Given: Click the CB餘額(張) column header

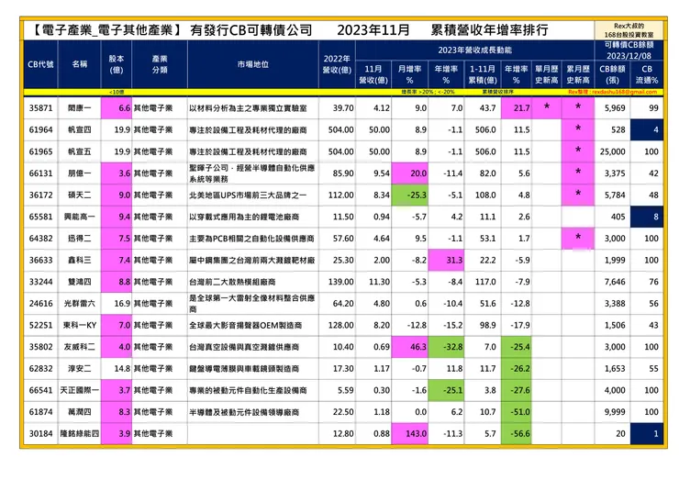Looking at the screenshot, I should click(x=612, y=74).
